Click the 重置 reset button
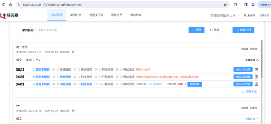This screenshot has height=124, width=271. coord(214,30)
